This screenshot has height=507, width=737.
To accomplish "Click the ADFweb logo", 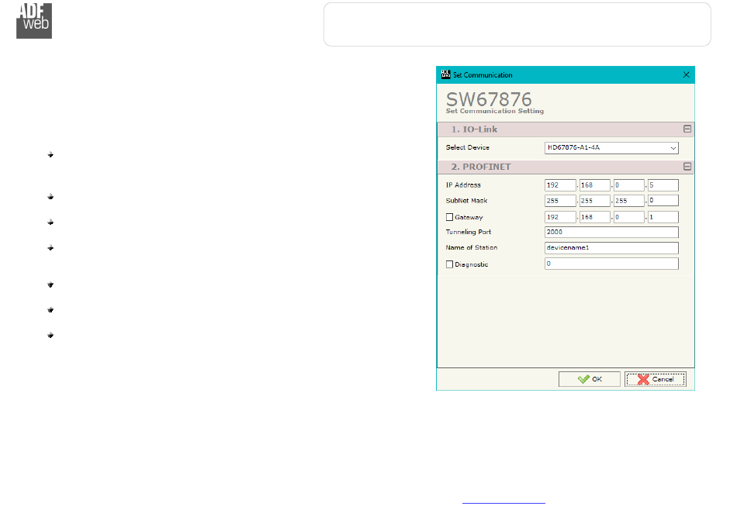I will (x=34, y=20).
